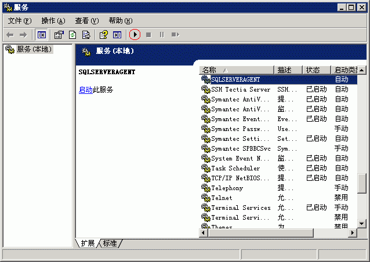Switch to the 扩展 tab
Image resolution: width=370 pixels, height=262 pixels.
tap(88, 243)
